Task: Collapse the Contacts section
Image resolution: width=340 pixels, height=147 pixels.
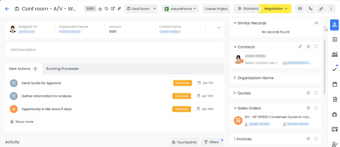Action: [235, 46]
